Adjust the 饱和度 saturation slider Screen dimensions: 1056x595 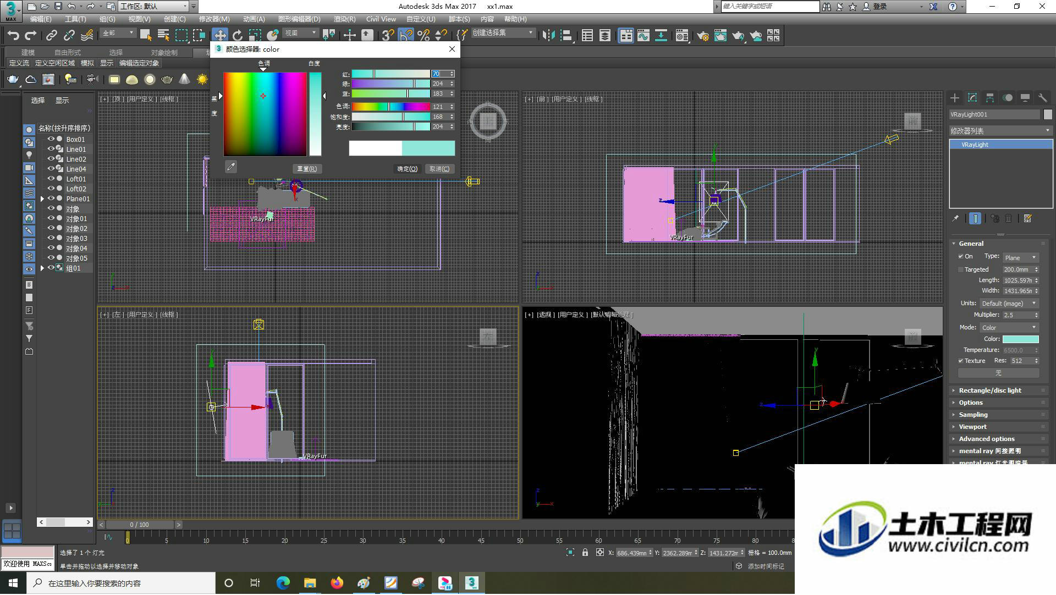[391, 117]
